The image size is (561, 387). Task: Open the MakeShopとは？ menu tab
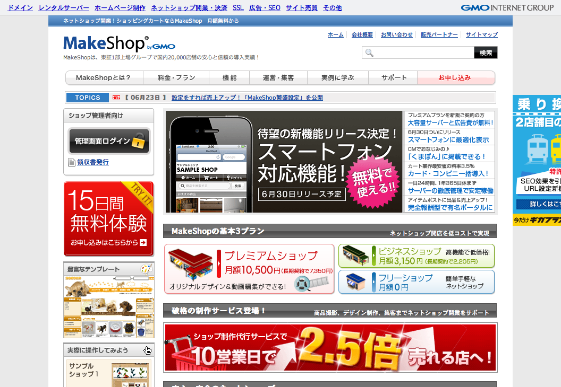104,78
